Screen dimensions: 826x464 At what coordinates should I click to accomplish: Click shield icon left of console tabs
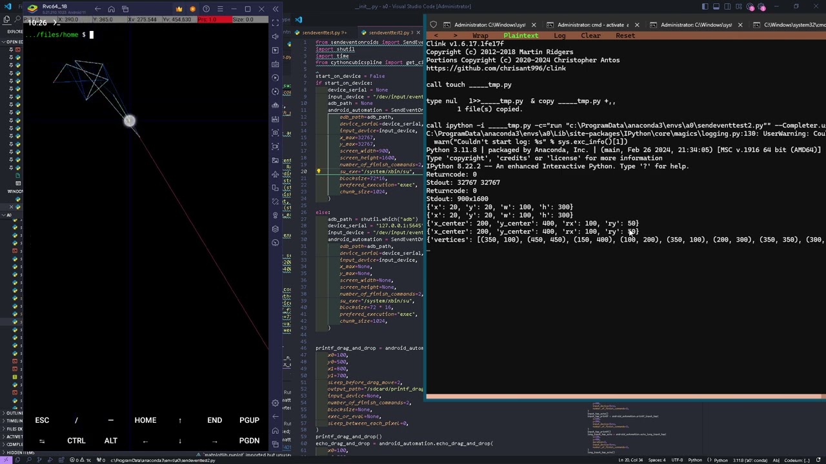click(x=433, y=25)
